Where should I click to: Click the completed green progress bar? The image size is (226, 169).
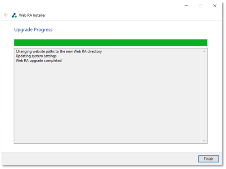tap(111, 43)
